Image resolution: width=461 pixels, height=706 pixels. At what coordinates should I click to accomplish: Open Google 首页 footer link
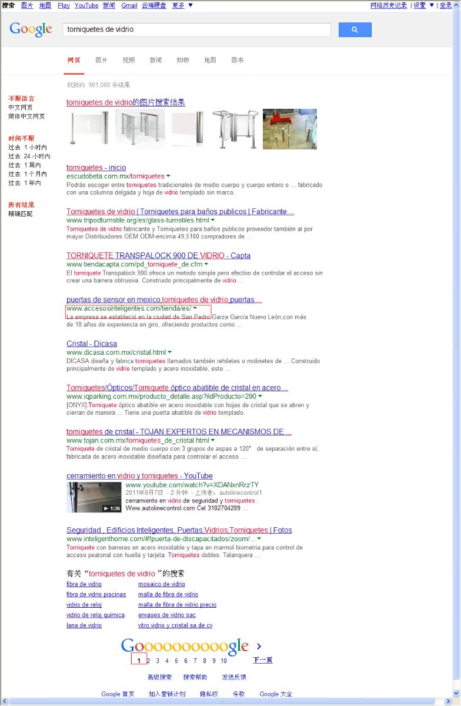pos(118,694)
